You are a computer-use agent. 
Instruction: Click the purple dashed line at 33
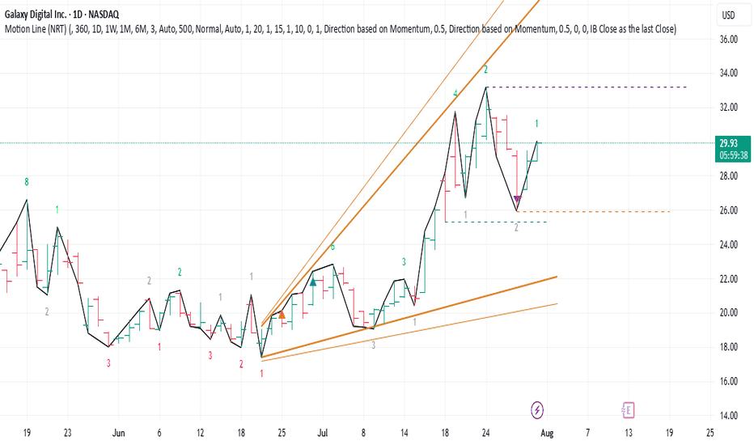[x=587, y=87]
